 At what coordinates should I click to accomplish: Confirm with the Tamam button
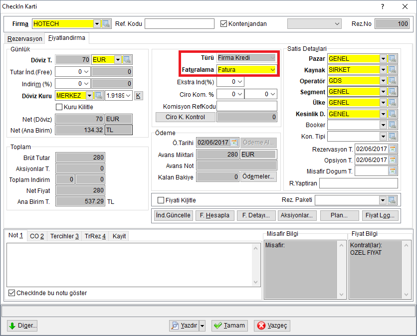click(x=230, y=326)
